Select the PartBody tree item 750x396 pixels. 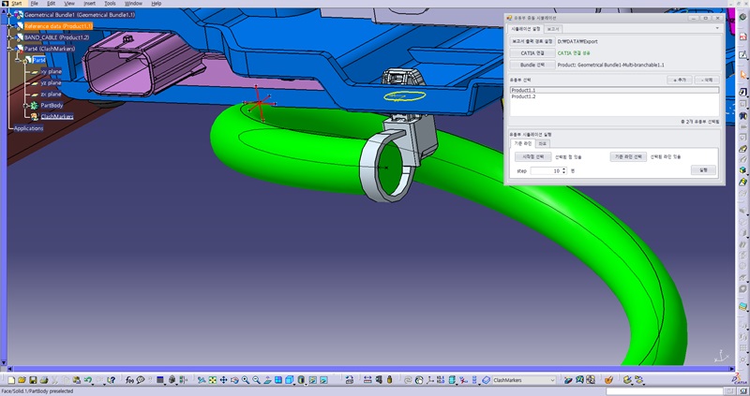click(52, 106)
